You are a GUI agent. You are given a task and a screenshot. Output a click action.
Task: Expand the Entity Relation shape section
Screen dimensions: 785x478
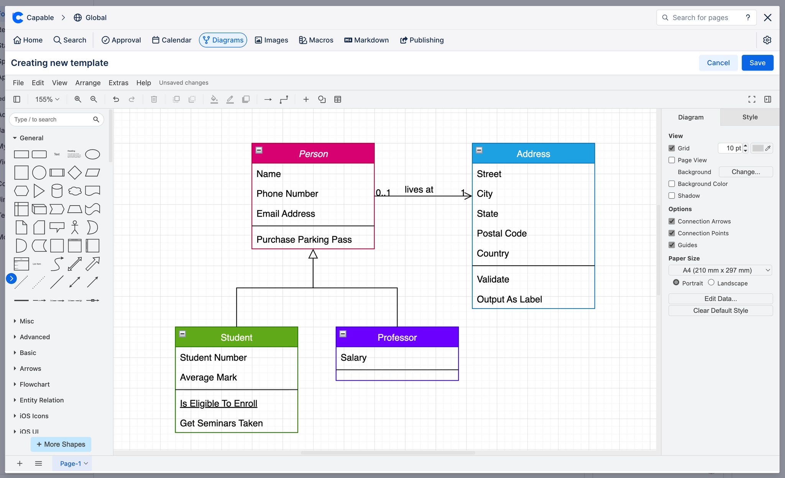(41, 400)
